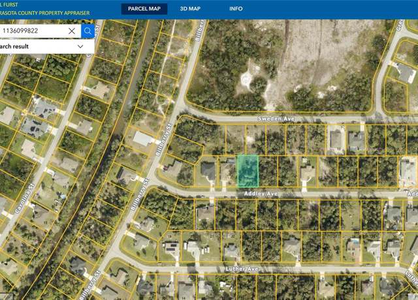The width and height of the screenshot is (418, 300).
Task: Open the INFO tab
Action: coord(236,8)
